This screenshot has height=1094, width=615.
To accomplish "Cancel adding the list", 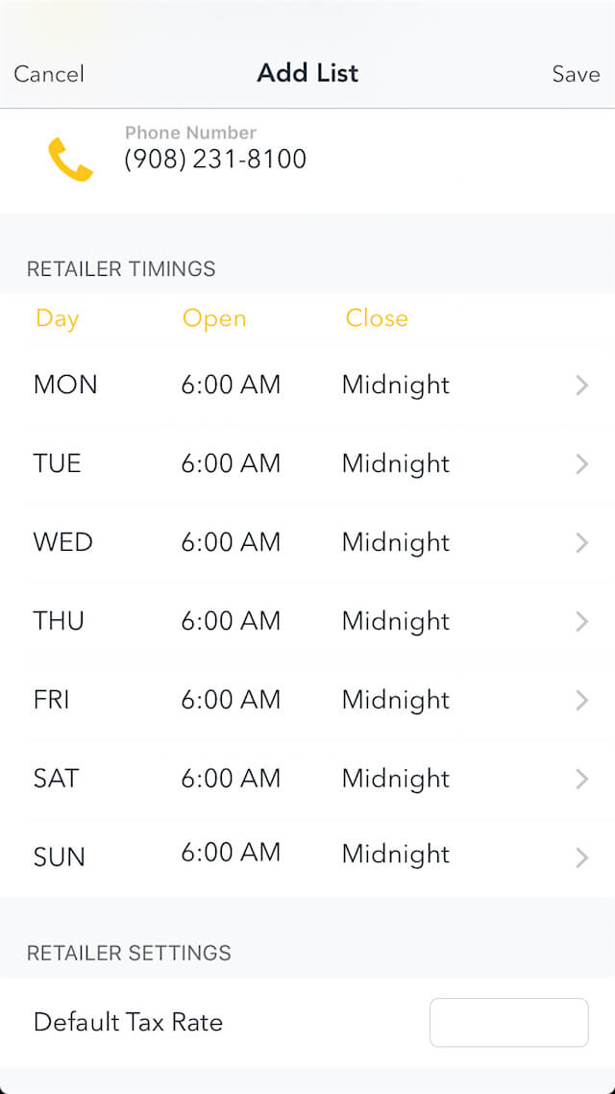I will coord(49,74).
